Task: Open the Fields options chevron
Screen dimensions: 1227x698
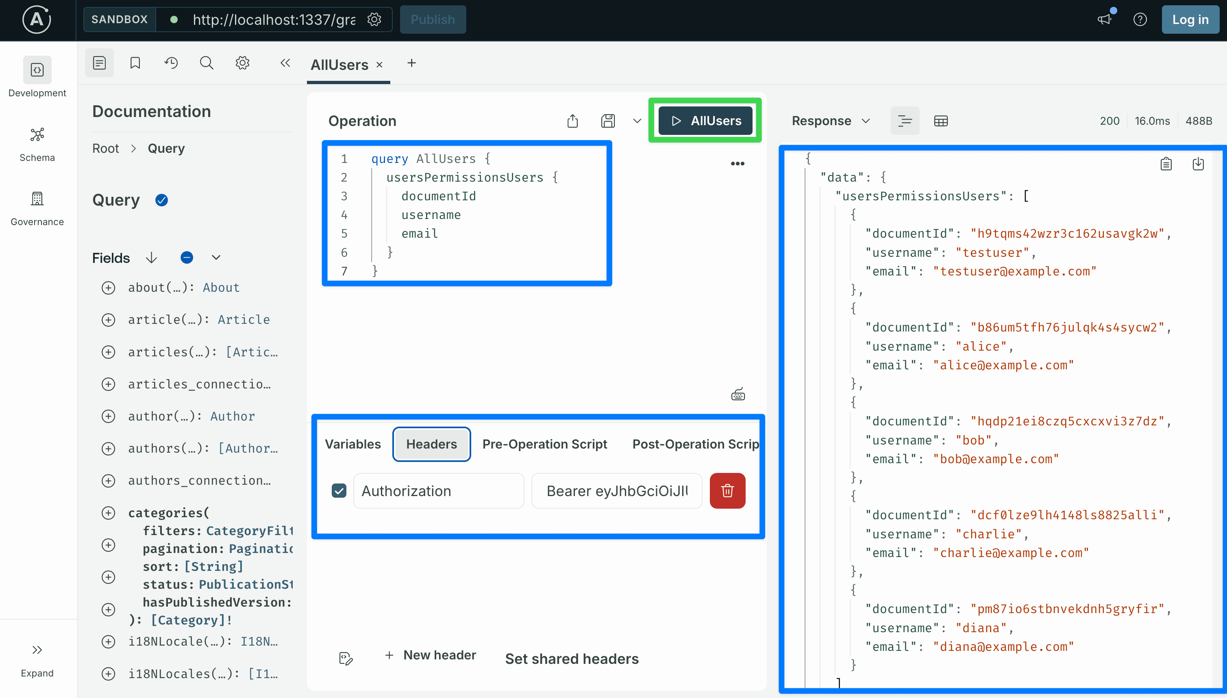Action: pyautogui.click(x=216, y=258)
